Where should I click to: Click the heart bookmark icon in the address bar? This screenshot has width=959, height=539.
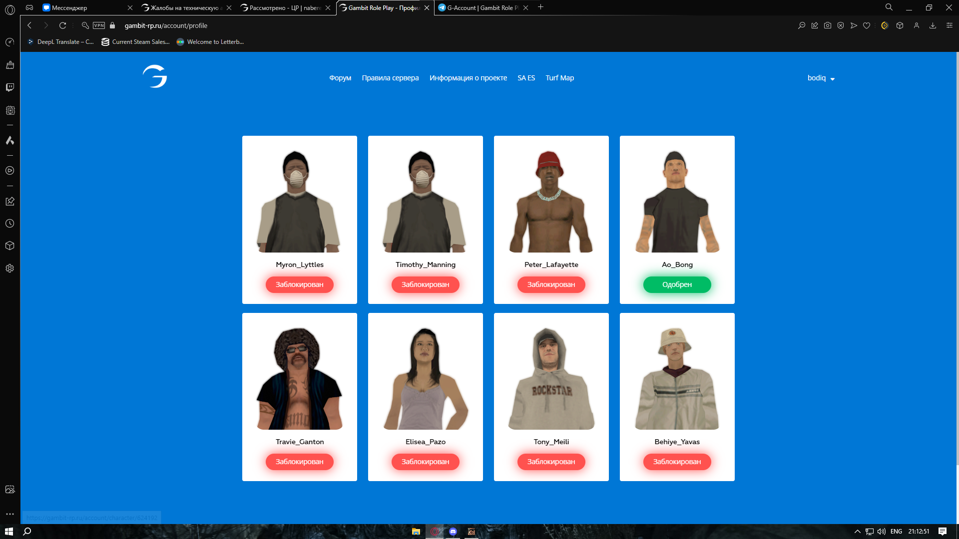867,25
